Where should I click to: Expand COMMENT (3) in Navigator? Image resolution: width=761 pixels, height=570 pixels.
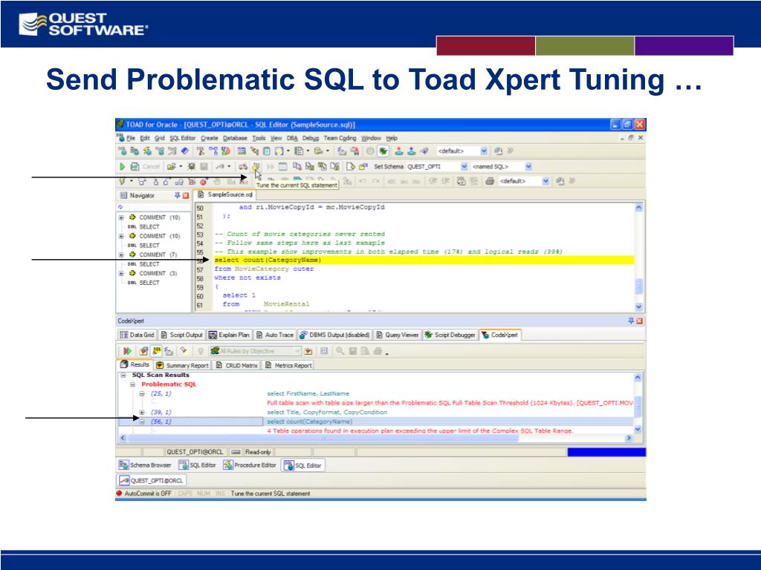click(x=121, y=273)
